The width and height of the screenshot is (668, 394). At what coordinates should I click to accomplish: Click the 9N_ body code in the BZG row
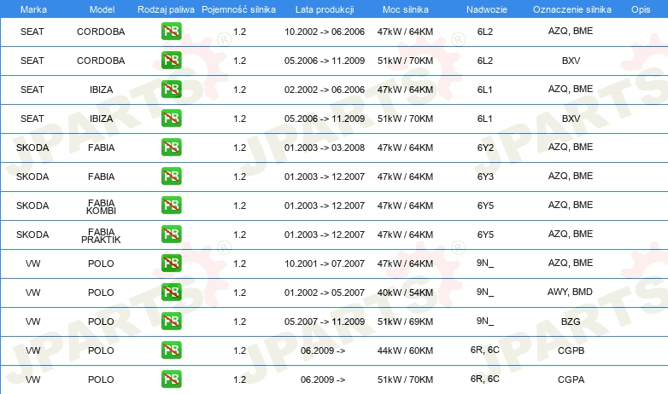pos(485,322)
